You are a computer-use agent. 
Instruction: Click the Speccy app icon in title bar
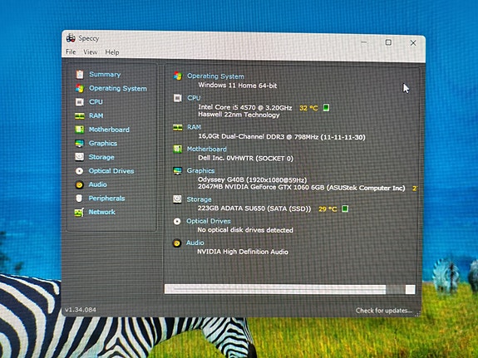tap(71, 38)
